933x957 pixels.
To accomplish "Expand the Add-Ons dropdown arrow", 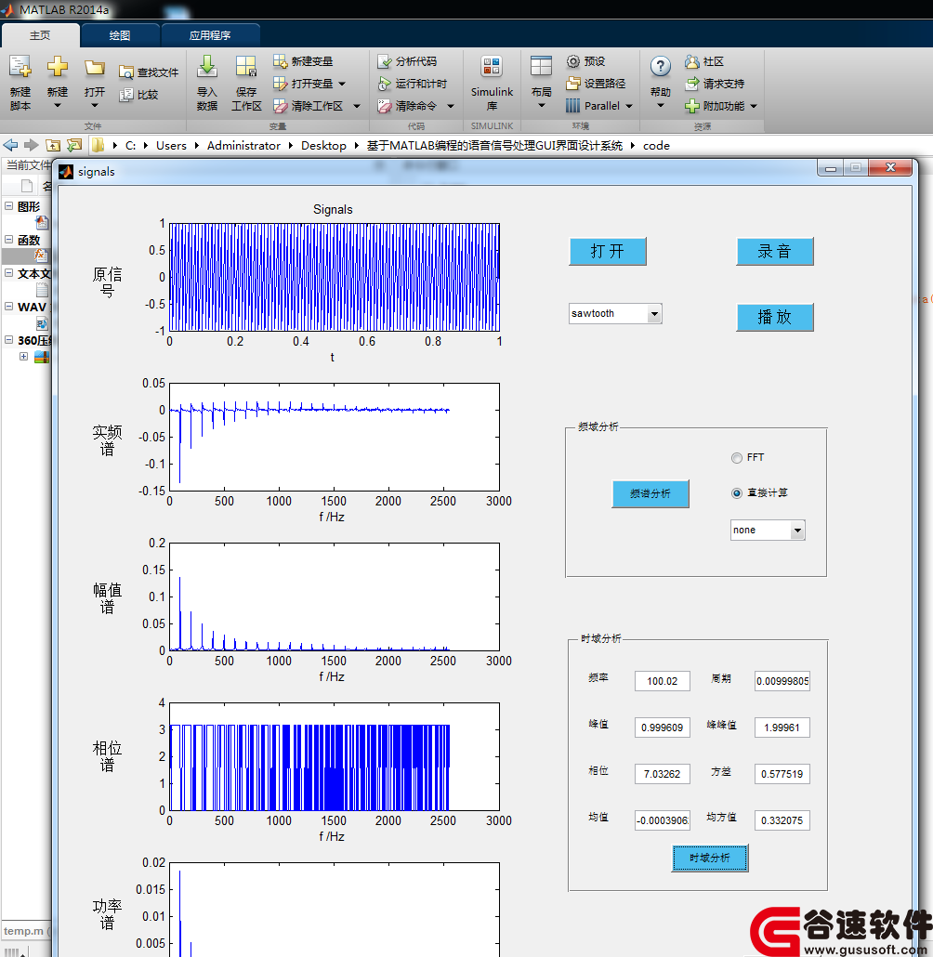I will [754, 106].
